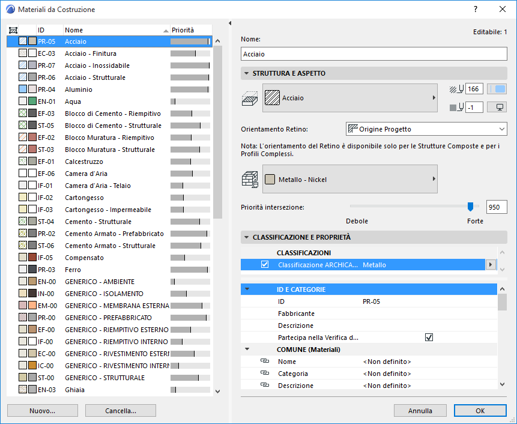Sort list by Nome column header
Image resolution: width=517 pixels, height=424 pixels.
pyautogui.click(x=116, y=30)
